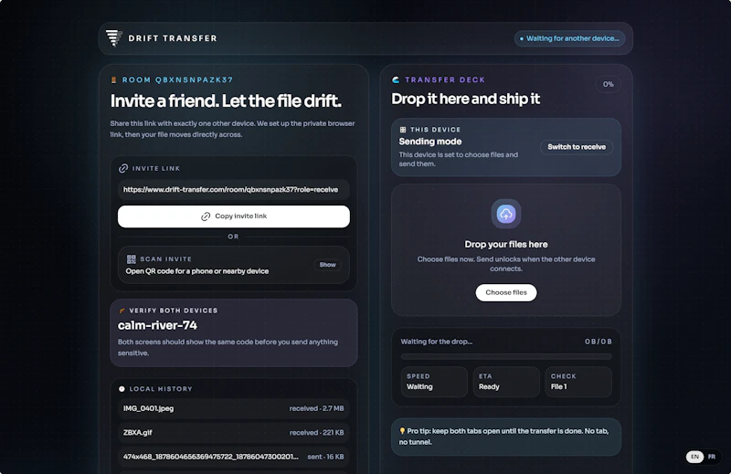Click the 0 B / 0 B transfer counter
This screenshot has width=731, height=474.
[x=599, y=342]
